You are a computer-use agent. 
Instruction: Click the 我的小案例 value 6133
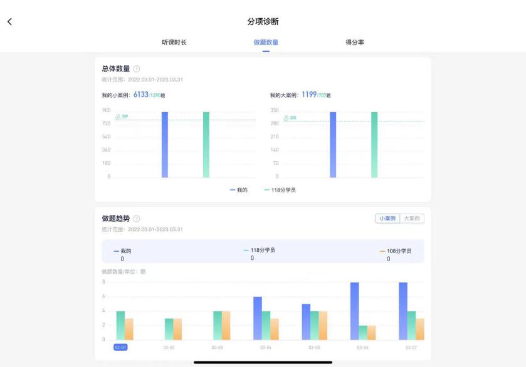[x=141, y=95]
